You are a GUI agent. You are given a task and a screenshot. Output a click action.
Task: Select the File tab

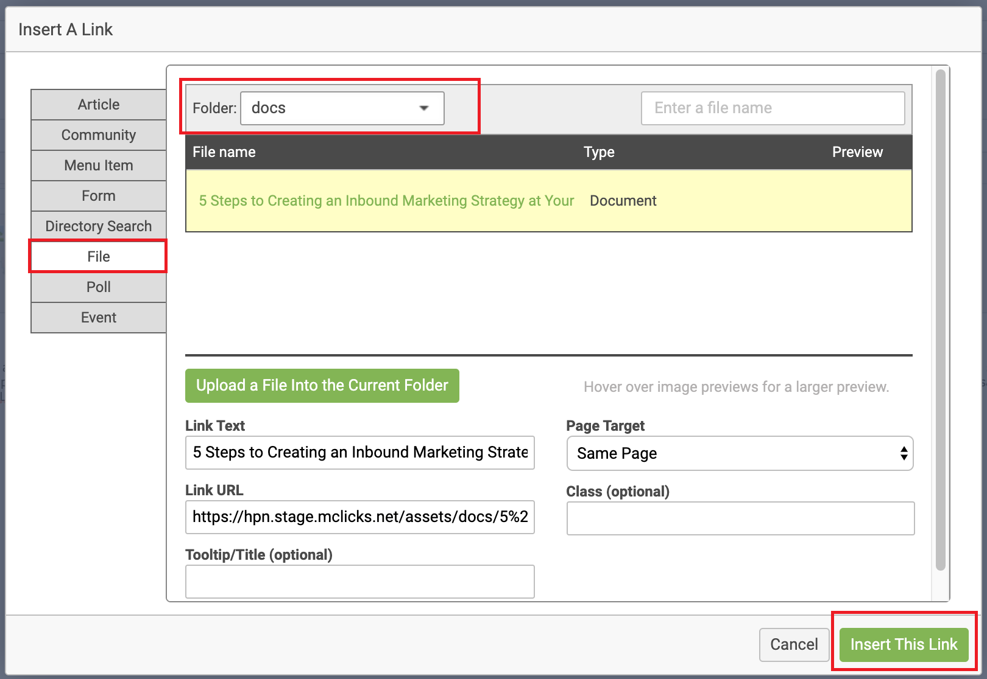[x=99, y=257]
